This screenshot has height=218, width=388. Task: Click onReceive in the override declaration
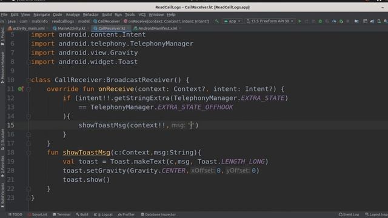[x=116, y=89]
